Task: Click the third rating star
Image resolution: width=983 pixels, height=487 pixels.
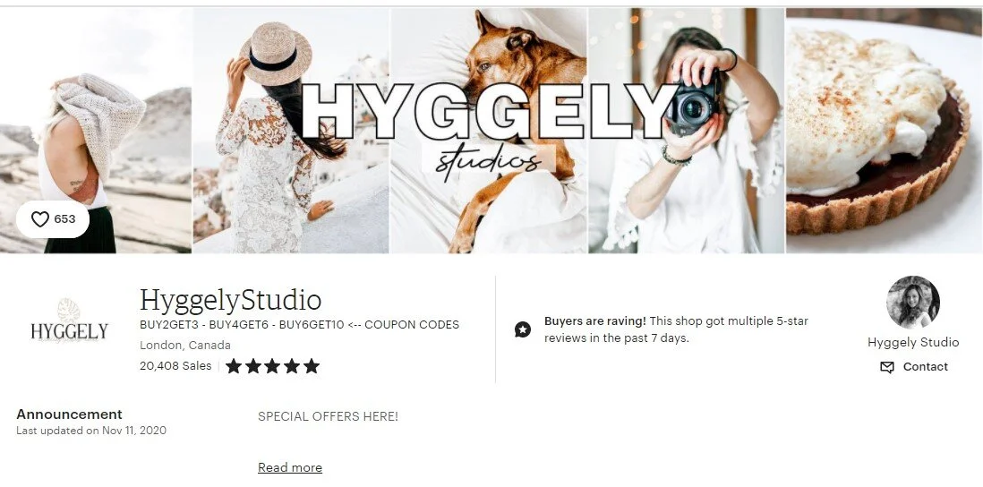Action: (273, 366)
